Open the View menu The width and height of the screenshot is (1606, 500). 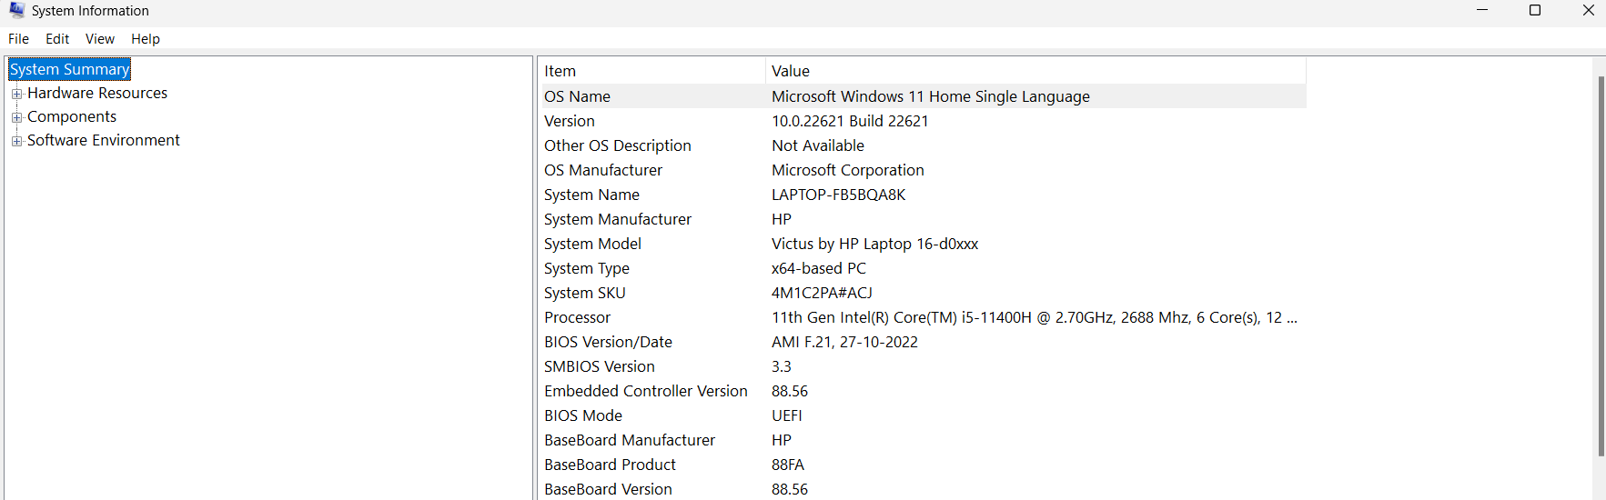(100, 39)
